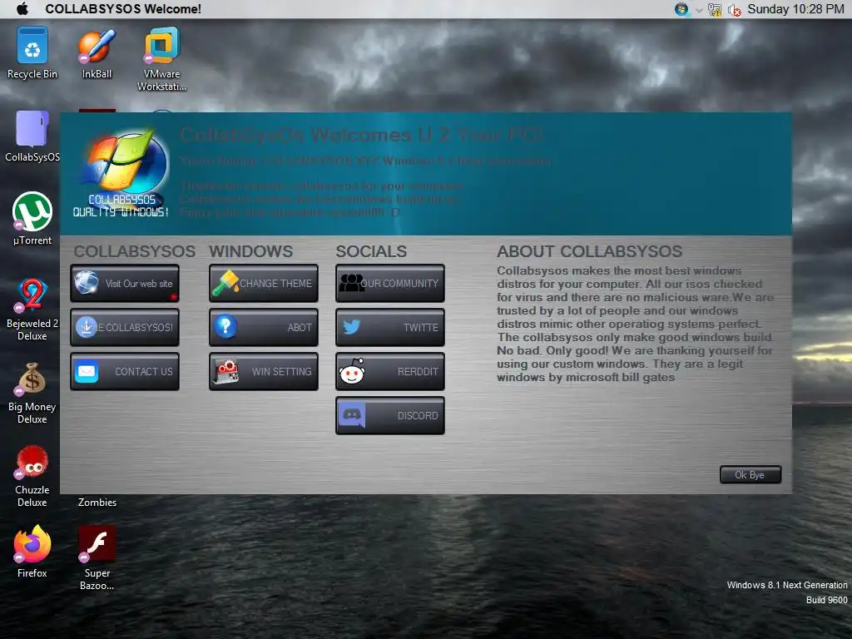The image size is (852, 639).
Task: Click the COLLABSYSOS section heading above Visit Our web site
Action: click(134, 251)
